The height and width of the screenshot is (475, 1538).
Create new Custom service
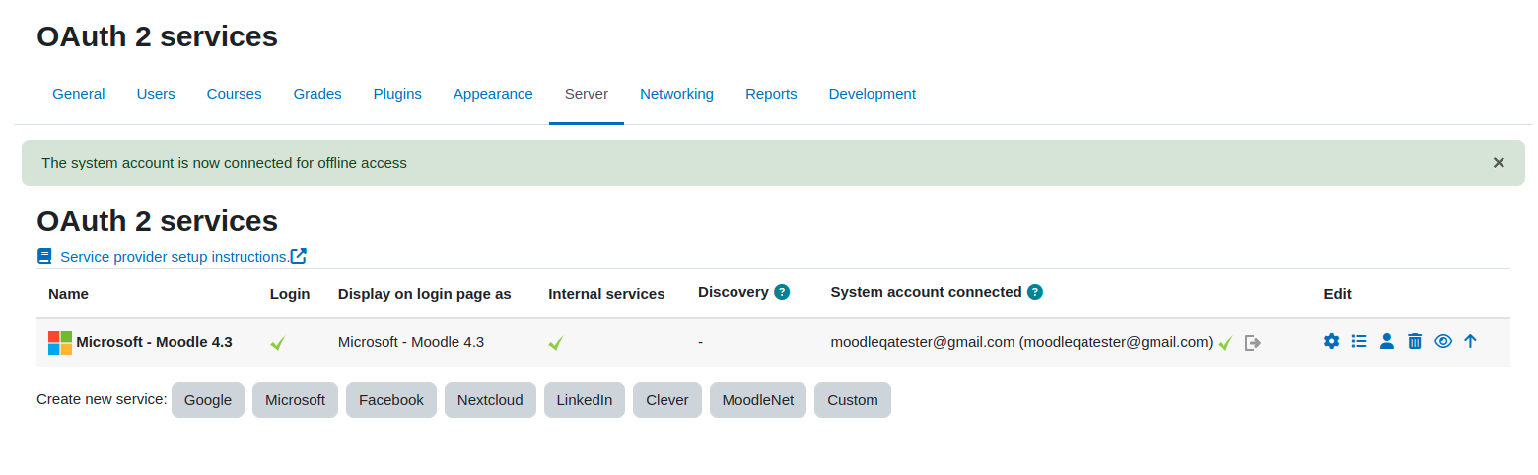[x=853, y=400]
